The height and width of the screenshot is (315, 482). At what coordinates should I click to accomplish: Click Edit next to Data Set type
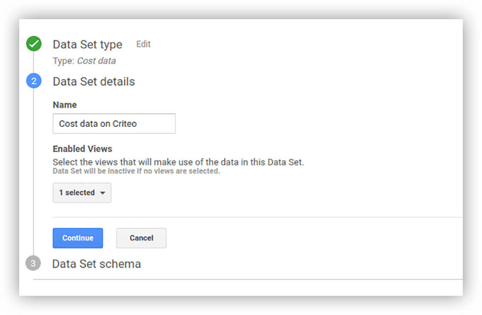[144, 44]
